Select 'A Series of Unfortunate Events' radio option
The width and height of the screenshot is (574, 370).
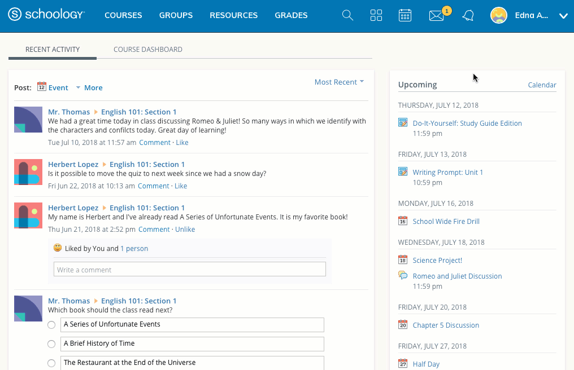pyautogui.click(x=51, y=325)
